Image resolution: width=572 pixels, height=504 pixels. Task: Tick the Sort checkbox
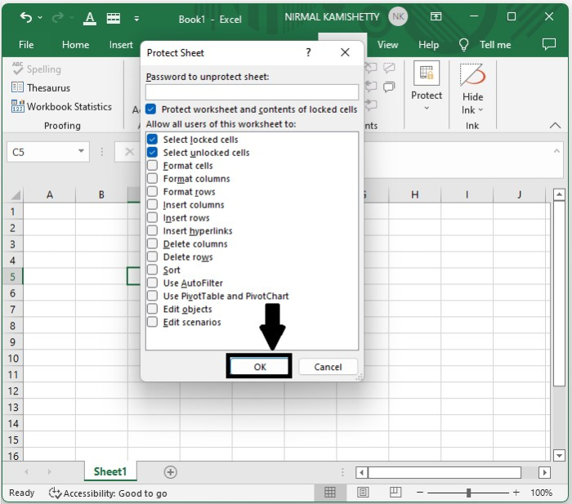152,270
